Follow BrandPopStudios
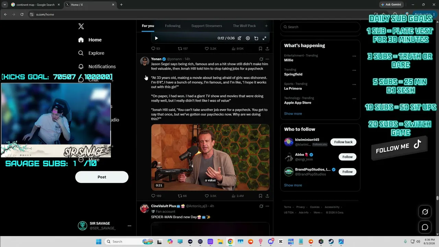This screenshot has width=439, height=247. tap(347, 172)
